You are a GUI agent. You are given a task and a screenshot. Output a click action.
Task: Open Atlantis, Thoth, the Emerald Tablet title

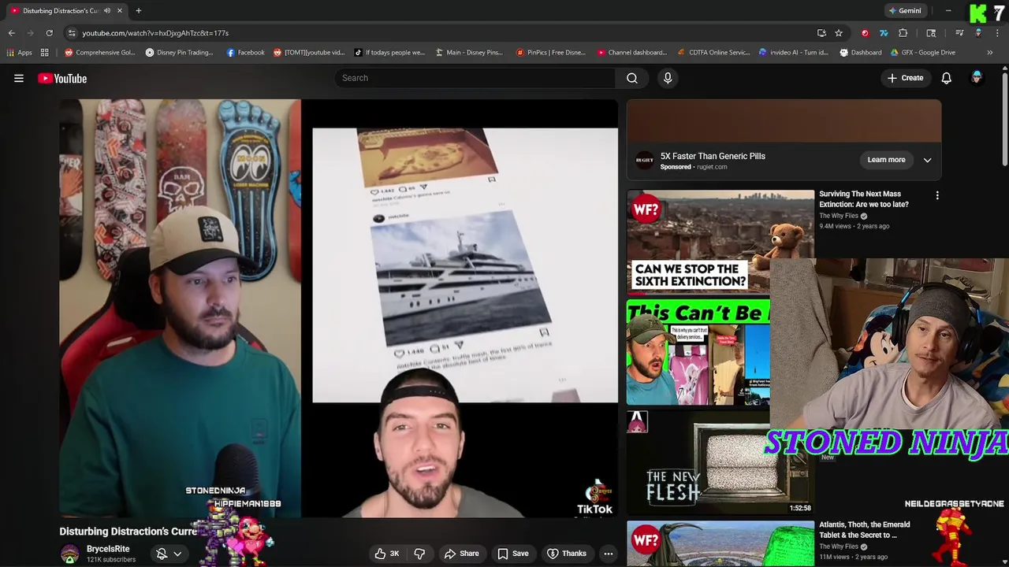point(865,530)
